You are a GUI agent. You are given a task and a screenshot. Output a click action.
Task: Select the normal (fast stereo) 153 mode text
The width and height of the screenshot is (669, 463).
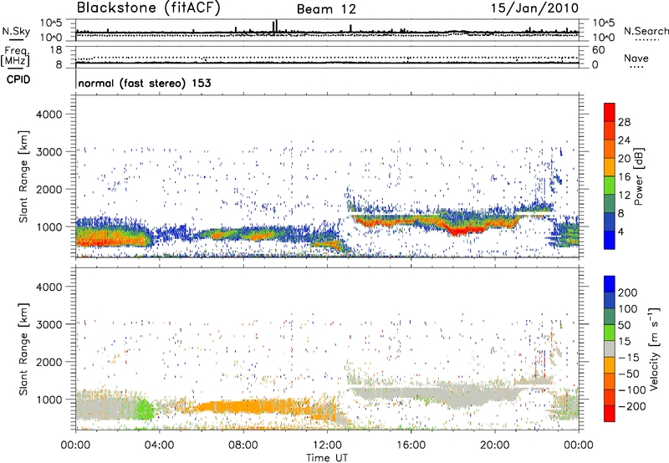(145, 83)
